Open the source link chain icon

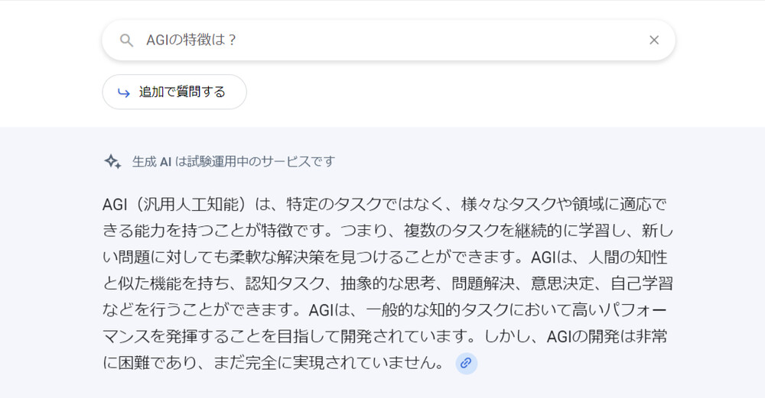pyautogui.click(x=466, y=363)
